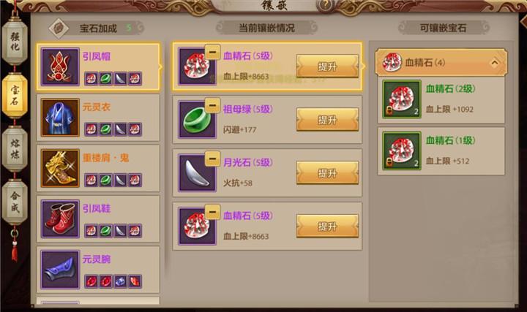This screenshot has height=312, width=527.
Task: Select the 元灵衣 blue robe icon
Action: click(60, 118)
